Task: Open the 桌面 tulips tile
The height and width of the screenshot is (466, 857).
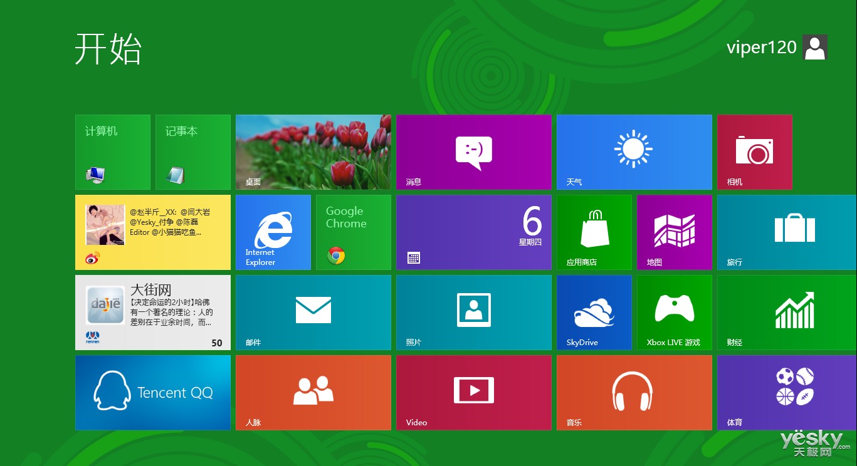Action: [313, 152]
